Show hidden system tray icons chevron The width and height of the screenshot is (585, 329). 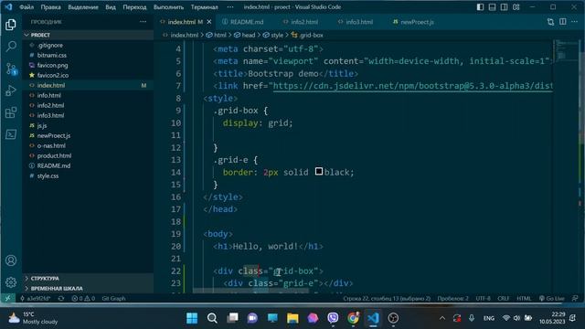442,318
